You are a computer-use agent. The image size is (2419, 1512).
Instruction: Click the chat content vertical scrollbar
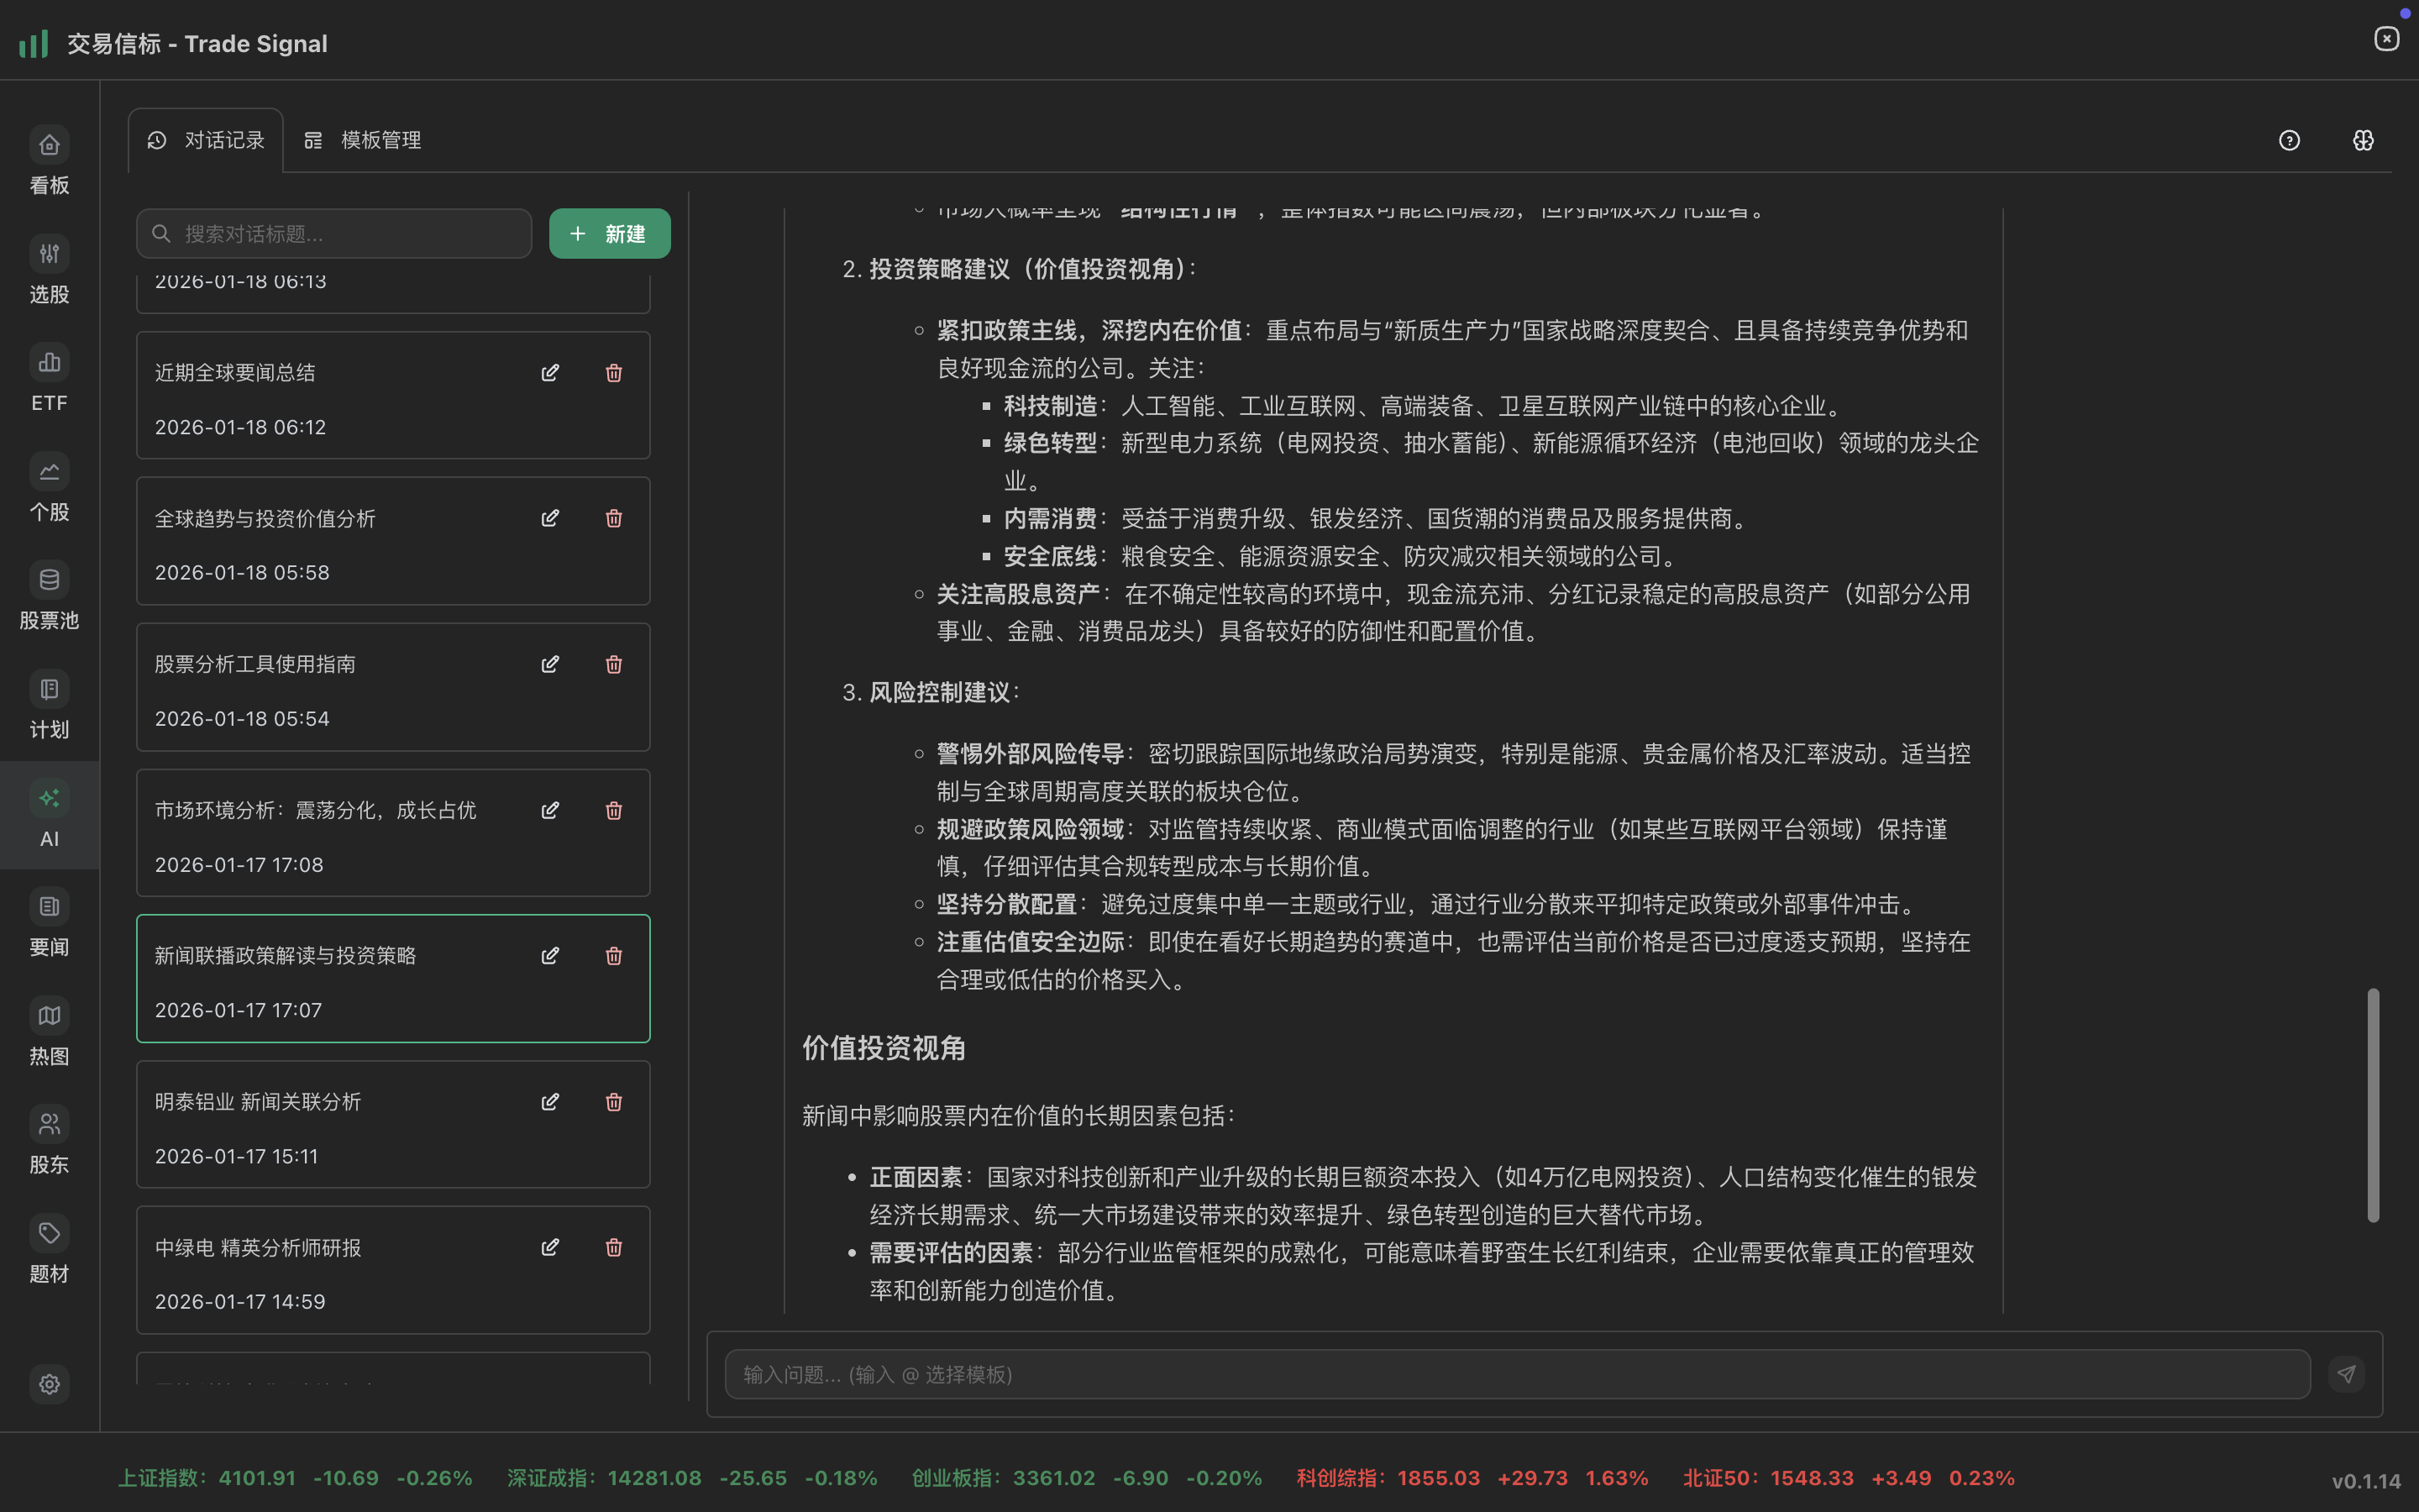(2372, 1104)
